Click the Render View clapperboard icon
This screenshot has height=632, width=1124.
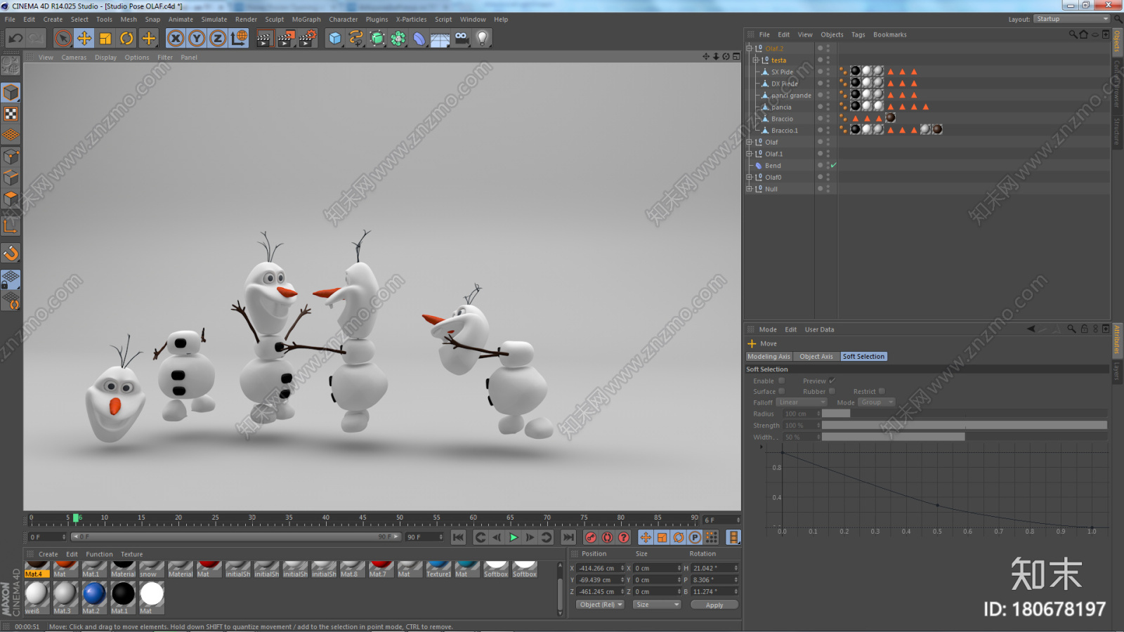[264, 38]
